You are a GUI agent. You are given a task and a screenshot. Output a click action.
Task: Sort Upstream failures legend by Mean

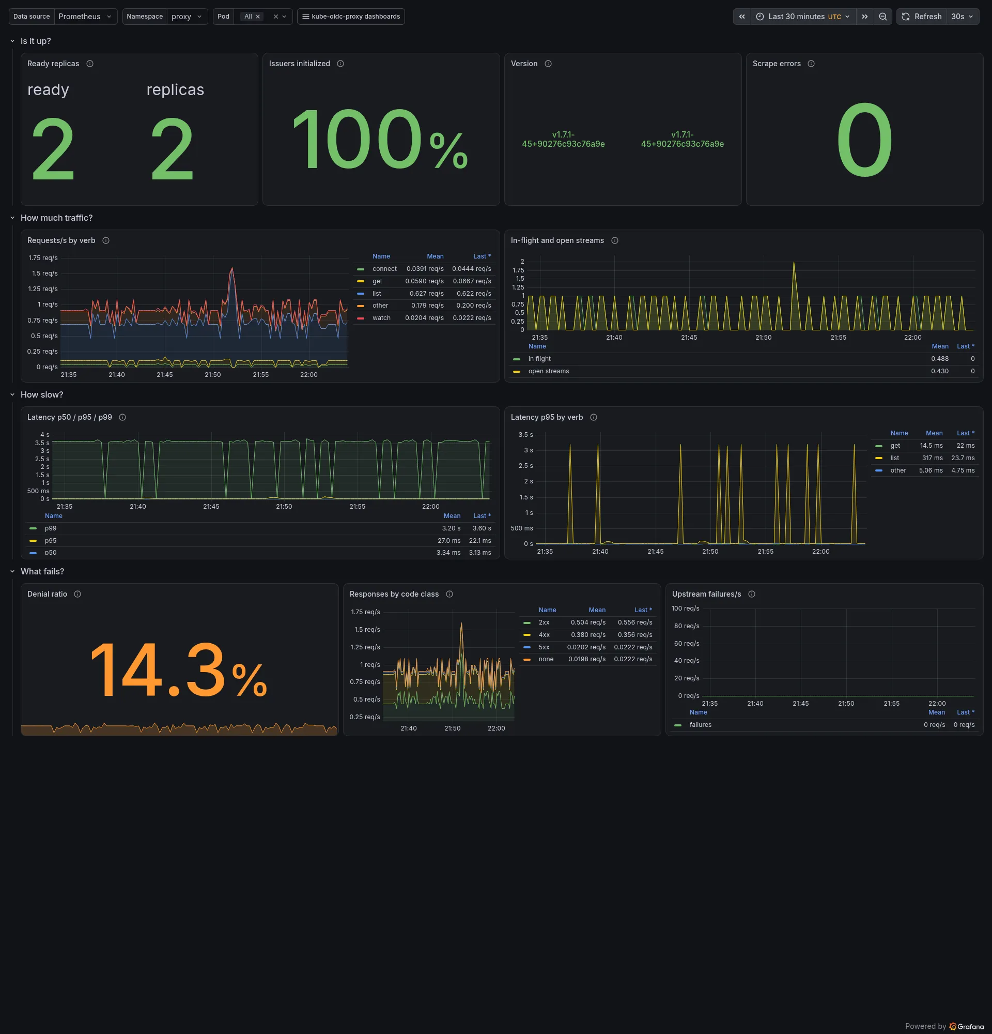[936, 713]
